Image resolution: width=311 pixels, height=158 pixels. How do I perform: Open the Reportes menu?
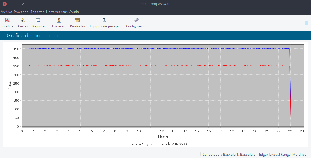37,12
